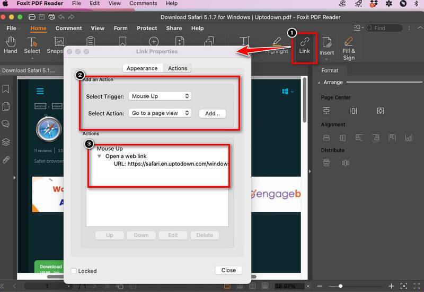Open the Comment ribbon tab
Image resolution: width=424 pixels, height=292 pixels.
(69, 28)
